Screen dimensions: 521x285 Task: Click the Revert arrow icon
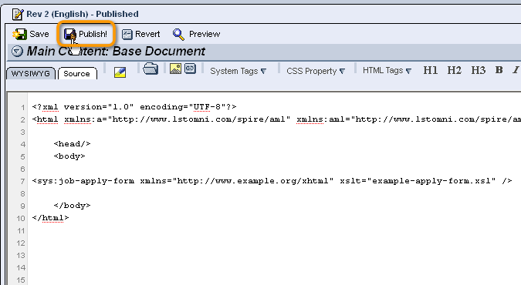pos(127,34)
